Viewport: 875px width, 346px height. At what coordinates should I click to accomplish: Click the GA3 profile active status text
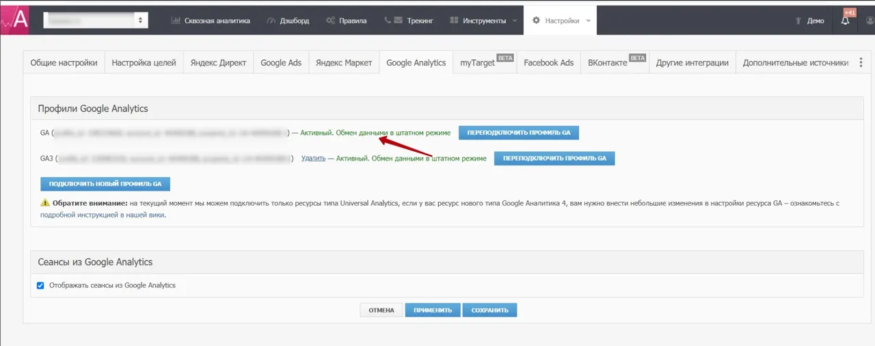pos(412,158)
